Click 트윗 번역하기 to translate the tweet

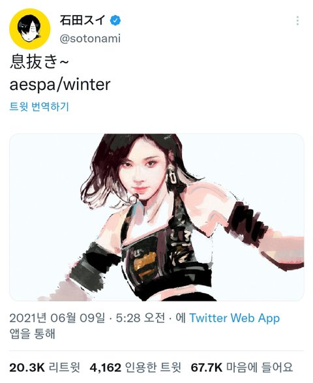pyautogui.click(x=39, y=107)
